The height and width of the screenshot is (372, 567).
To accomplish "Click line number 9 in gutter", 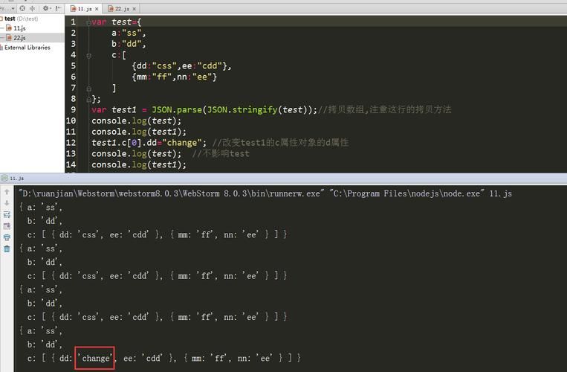I will [73, 109].
